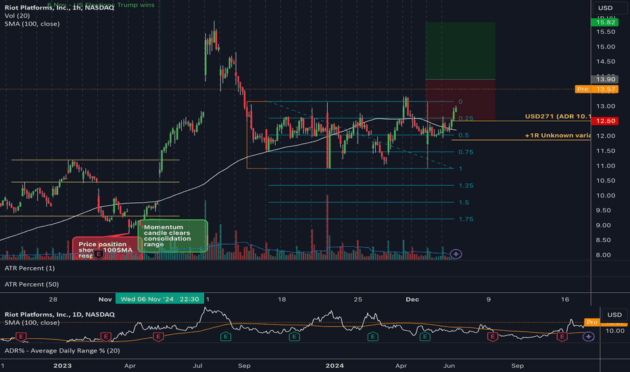Click the Fibonacci 1 level label
Screen dimensions: 630x372
pyautogui.click(x=460, y=168)
